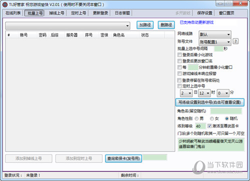Click the 删路径 button
This screenshot has width=250, height=181.
pyautogui.click(x=166, y=25)
